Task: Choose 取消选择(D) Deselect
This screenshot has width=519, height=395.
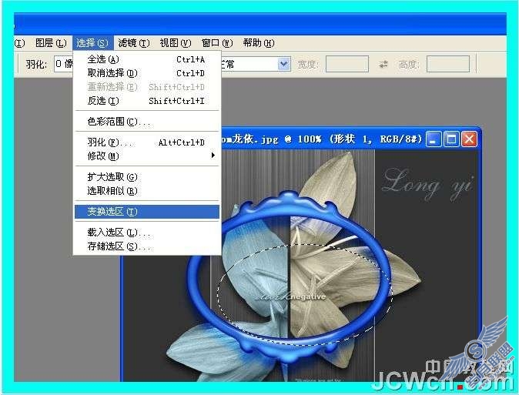Action: point(146,73)
